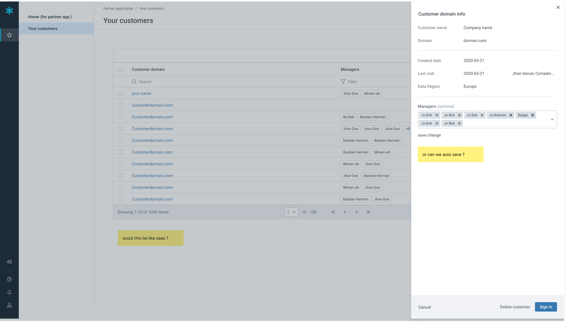Open the page number dropdown
The image size is (567, 323).
tap(291, 212)
